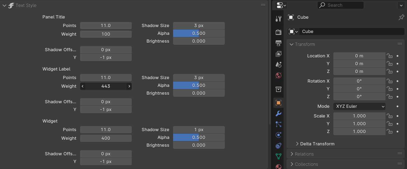Screen dimensions: 407x169
Task: Open the Particles properties tab
Action: (279, 124)
